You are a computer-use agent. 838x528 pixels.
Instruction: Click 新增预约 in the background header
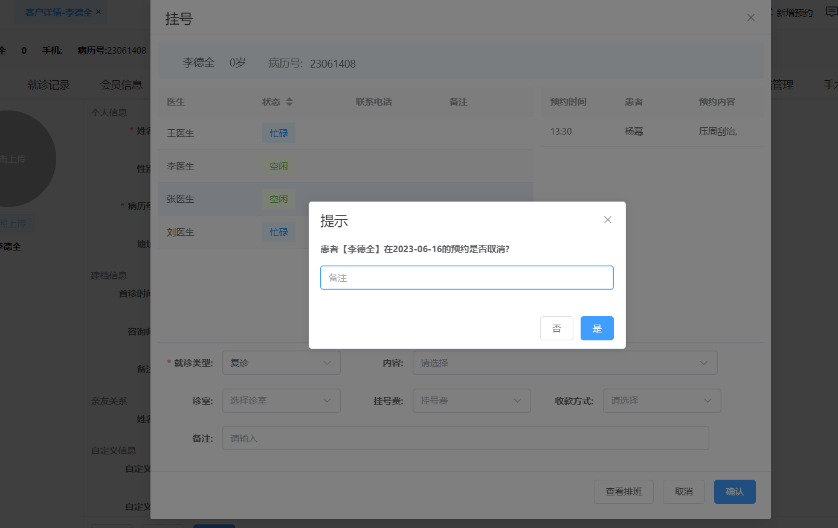click(794, 13)
